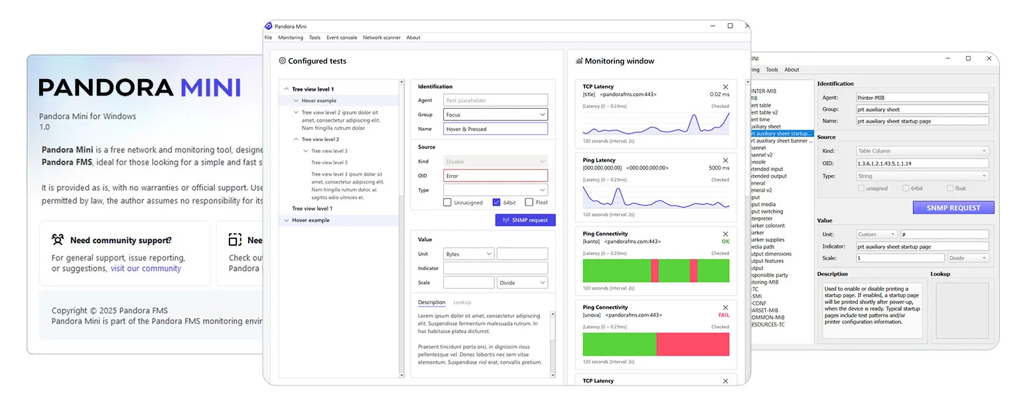The width and height of the screenshot is (1029, 408).
Task: Open the Network scanner menu
Action: [381, 38]
